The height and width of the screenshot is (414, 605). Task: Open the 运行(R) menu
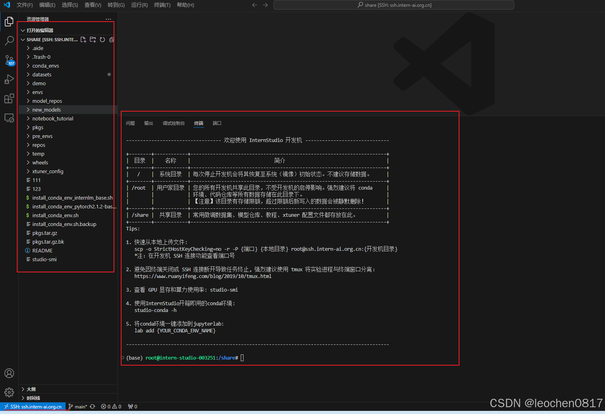(139, 5)
